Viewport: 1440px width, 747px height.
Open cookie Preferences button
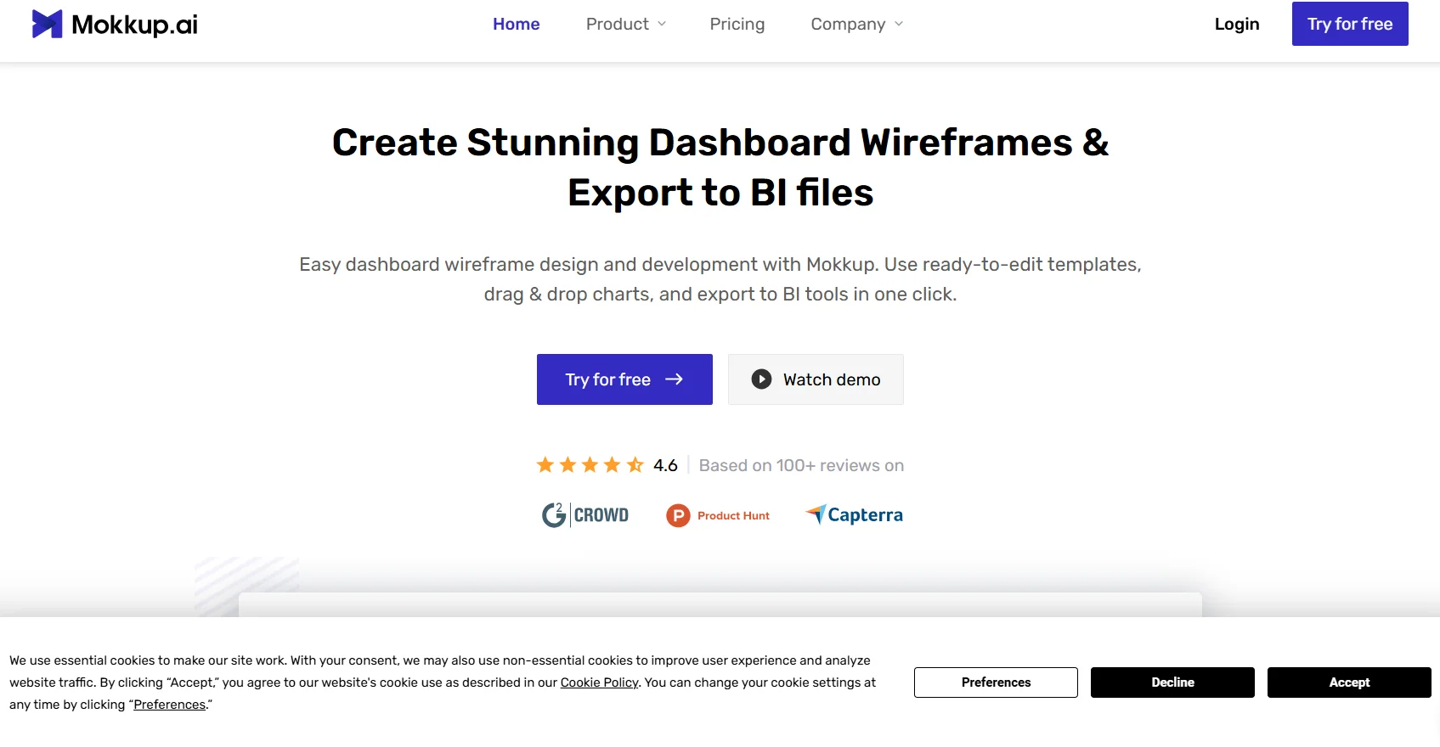coord(995,682)
